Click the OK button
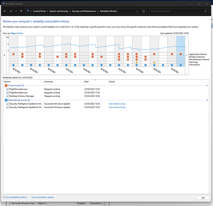 click(203, 198)
